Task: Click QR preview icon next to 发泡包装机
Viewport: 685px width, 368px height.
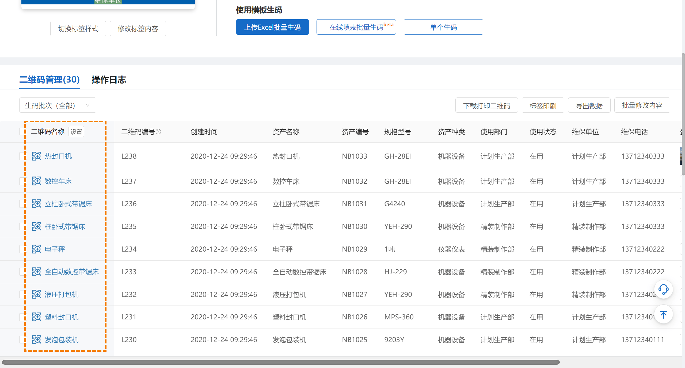Action: pyautogui.click(x=36, y=340)
